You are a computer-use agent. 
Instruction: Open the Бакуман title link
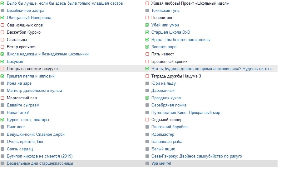15,62
